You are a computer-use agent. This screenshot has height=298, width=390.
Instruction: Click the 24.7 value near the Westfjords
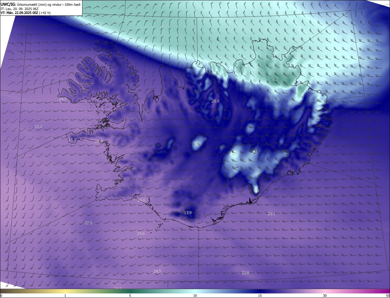click(x=63, y=99)
